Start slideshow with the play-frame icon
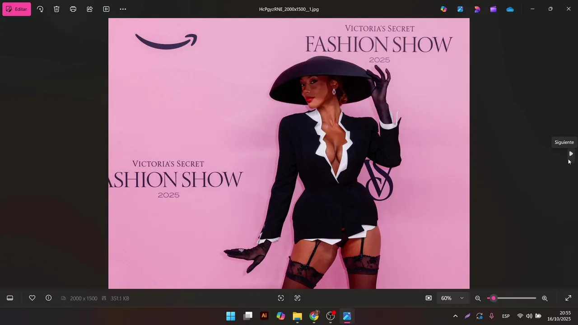Screen dimensions: 578x325 tap(106, 9)
